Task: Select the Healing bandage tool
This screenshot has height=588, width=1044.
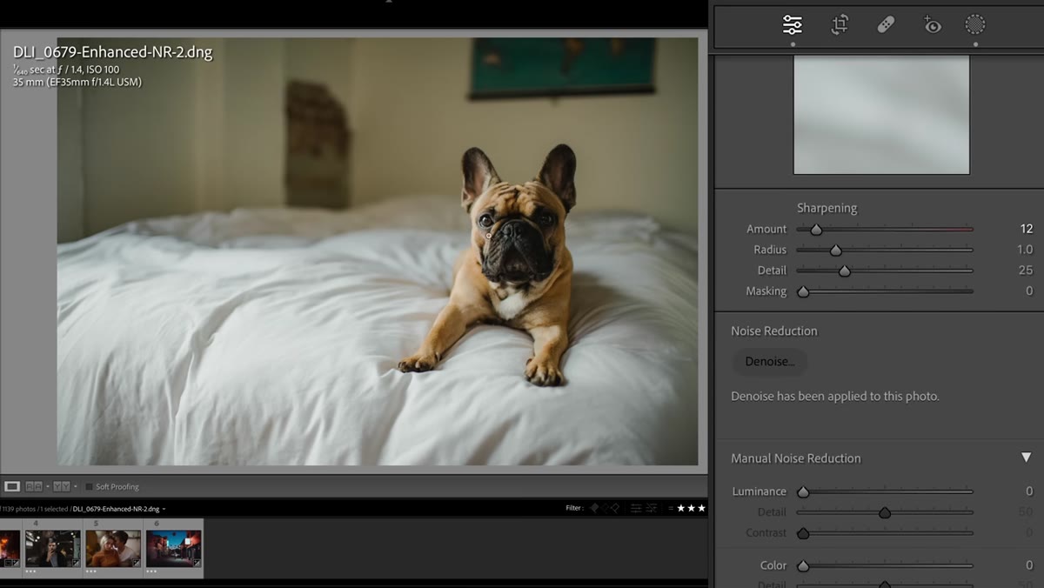Action: pos(886,25)
